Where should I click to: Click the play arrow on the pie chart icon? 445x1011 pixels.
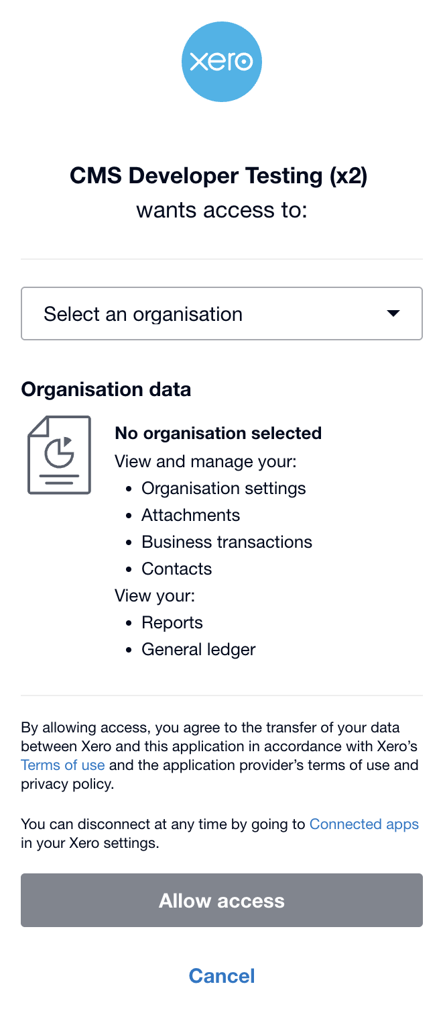click(68, 443)
